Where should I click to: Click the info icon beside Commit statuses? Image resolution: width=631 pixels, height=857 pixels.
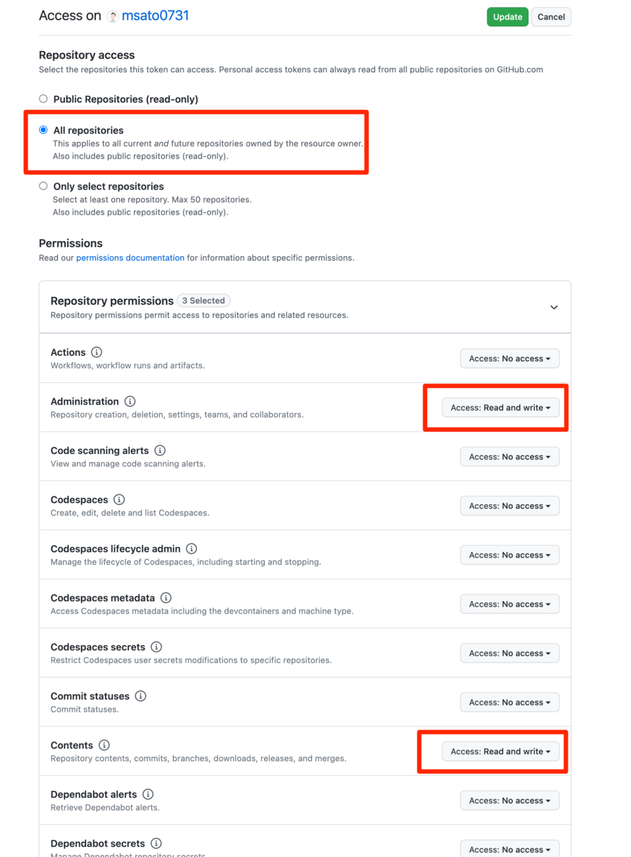(141, 696)
